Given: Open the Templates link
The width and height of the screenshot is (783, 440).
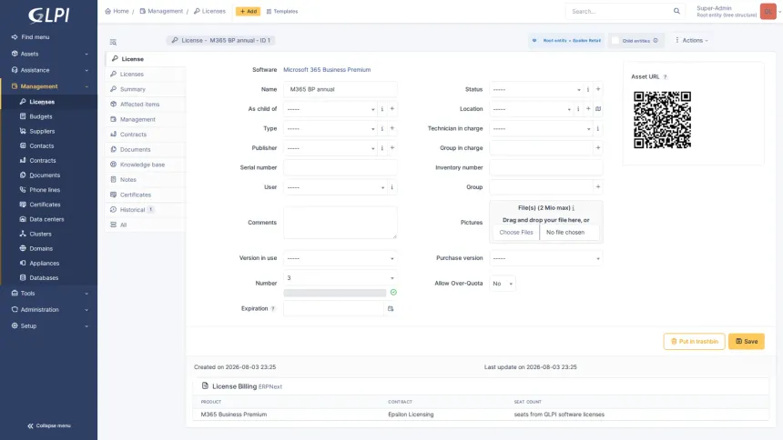Looking at the screenshot, I should point(282,11).
